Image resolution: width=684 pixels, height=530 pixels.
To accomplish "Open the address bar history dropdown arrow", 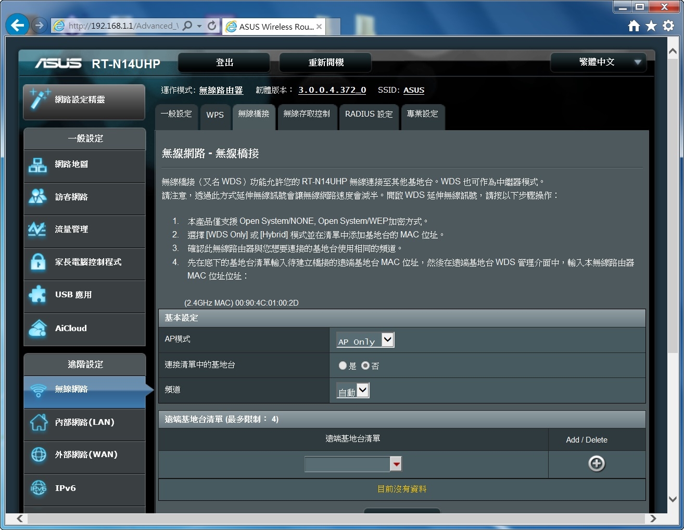I will tap(199, 26).
